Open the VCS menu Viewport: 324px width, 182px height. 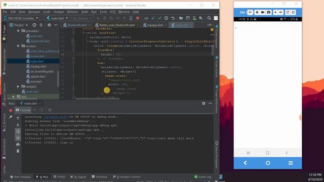click(x=112, y=12)
